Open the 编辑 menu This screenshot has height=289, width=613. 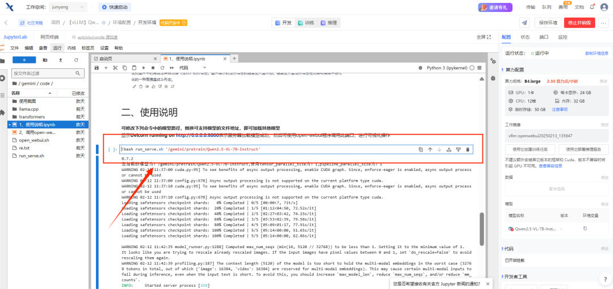pyautogui.click(x=29, y=48)
